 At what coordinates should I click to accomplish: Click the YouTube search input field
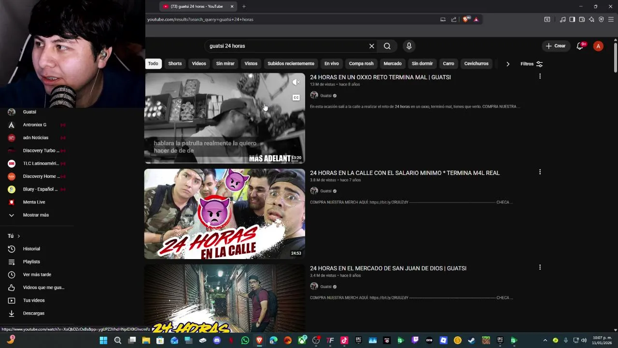click(287, 46)
